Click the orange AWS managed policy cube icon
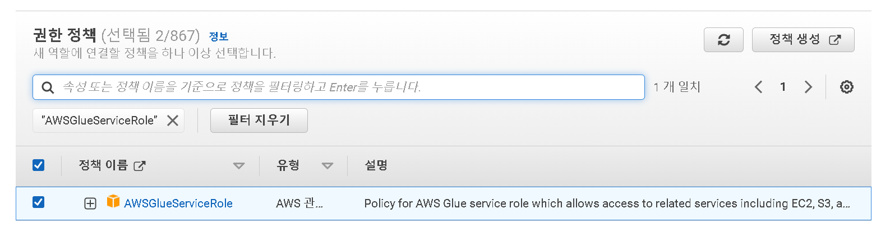890x236 pixels. [x=113, y=201]
